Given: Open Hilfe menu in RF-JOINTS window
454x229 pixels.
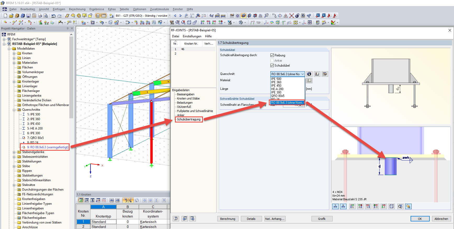Looking at the screenshot, I should [208, 36].
